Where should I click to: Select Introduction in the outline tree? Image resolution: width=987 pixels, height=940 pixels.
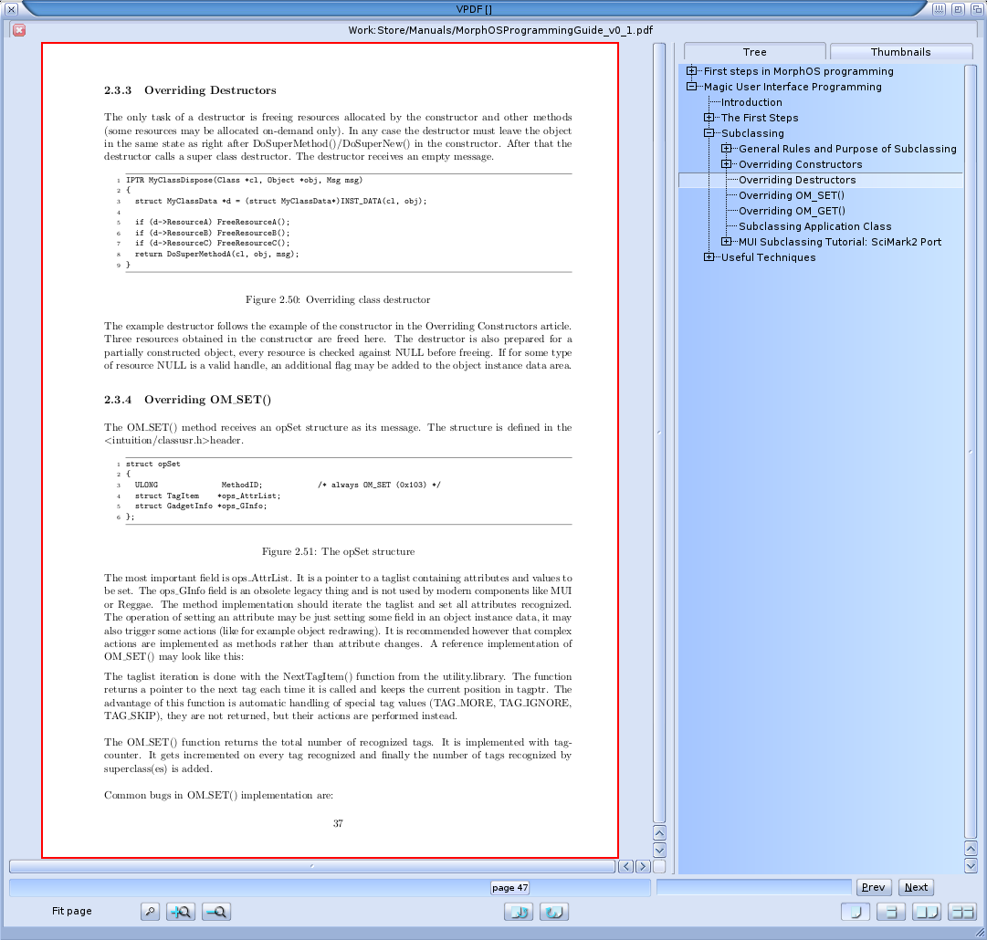tap(751, 102)
